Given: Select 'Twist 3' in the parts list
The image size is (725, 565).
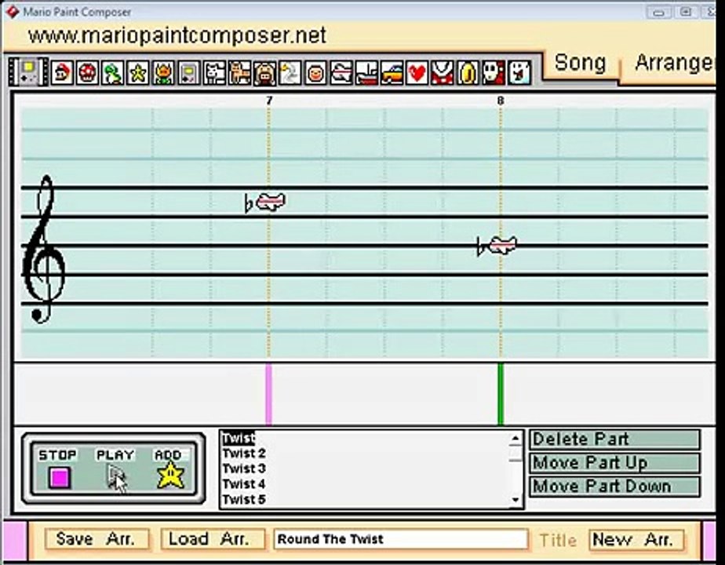Looking at the screenshot, I should coord(244,468).
